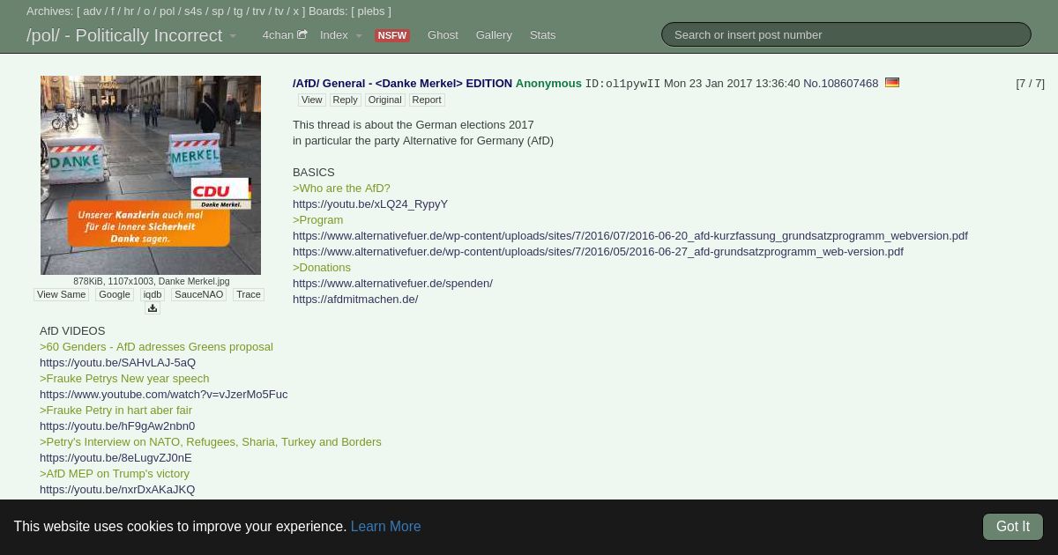Click the View button on the post
The image size is (1058, 555).
tap(312, 100)
